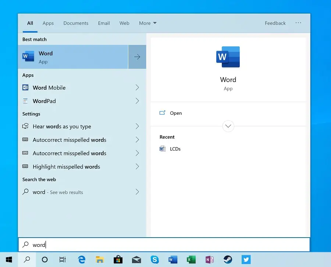Click the Open action for Word
This screenshot has height=267, width=331.
(x=176, y=113)
